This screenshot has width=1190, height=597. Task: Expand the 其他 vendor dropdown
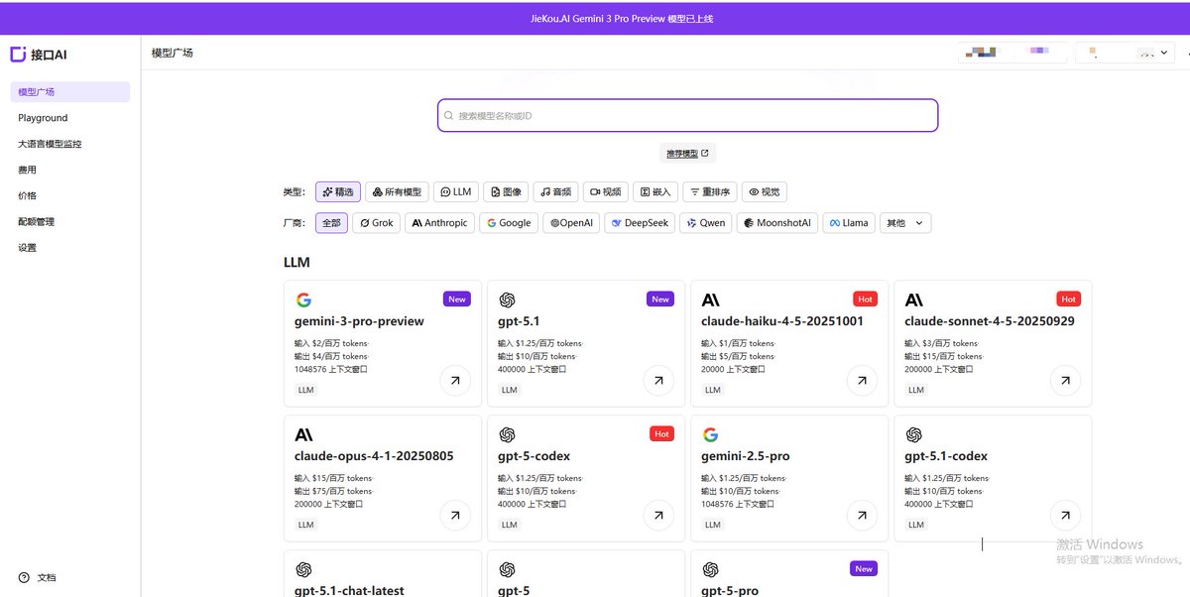pyautogui.click(x=903, y=223)
